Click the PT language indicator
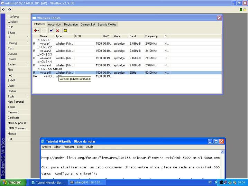Screen dimensions: 248x186 click(x=210, y=183)
